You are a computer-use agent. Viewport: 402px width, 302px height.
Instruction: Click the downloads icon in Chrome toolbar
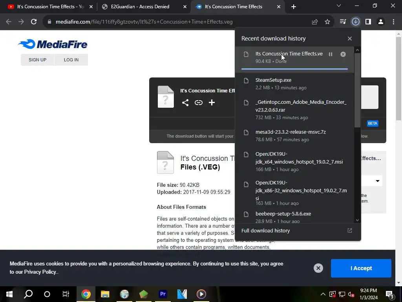pyautogui.click(x=355, y=22)
